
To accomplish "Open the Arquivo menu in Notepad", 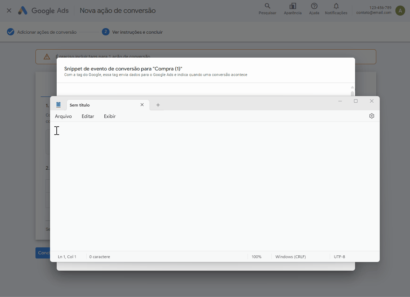I will tap(63, 116).
